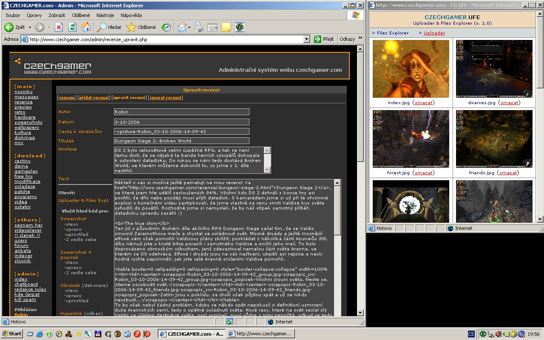The width and height of the screenshot is (544, 340).
Task: Open the Úpravy menu
Action: (34, 15)
